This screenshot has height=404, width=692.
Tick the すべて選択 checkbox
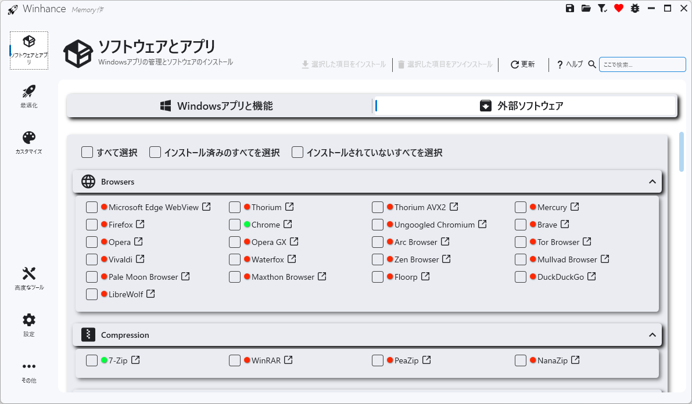[88, 153]
